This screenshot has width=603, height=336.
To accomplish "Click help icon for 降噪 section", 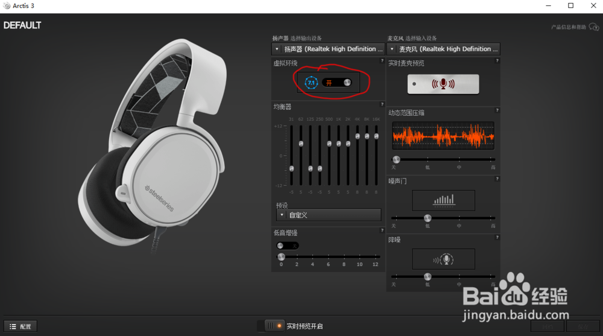I will pos(497,238).
